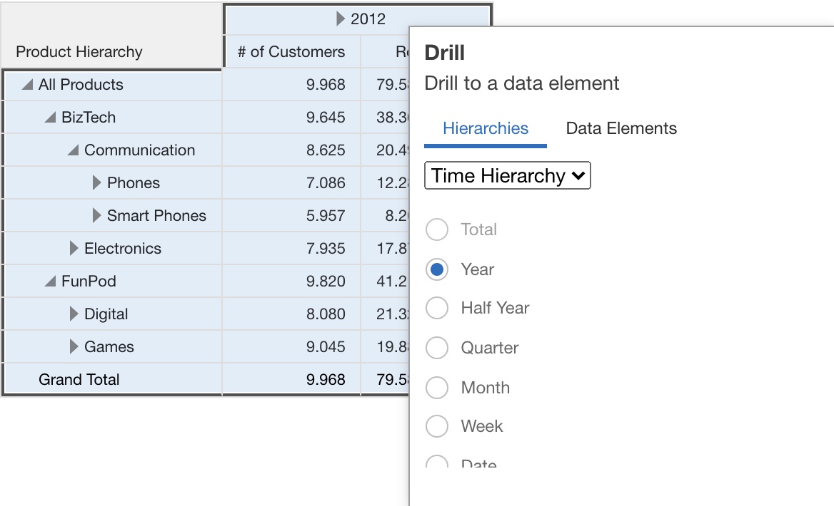Expand the Games subcategory

tap(74, 346)
